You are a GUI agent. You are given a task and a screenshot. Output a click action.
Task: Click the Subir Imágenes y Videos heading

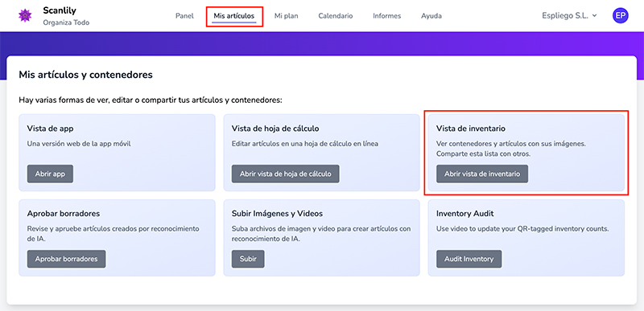click(x=277, y=214)
